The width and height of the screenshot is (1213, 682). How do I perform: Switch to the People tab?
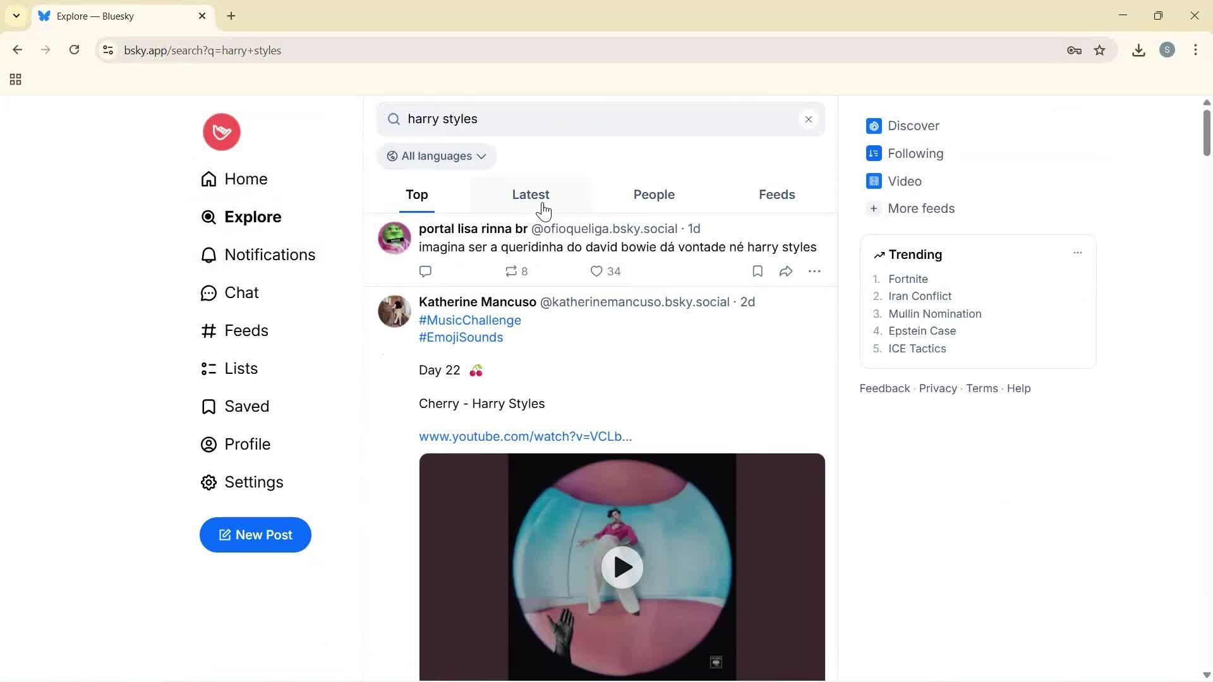point(654,194)
